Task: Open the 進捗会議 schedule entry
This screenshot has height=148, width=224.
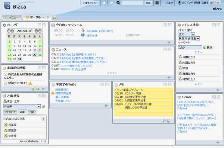Action: coord(92,35)
